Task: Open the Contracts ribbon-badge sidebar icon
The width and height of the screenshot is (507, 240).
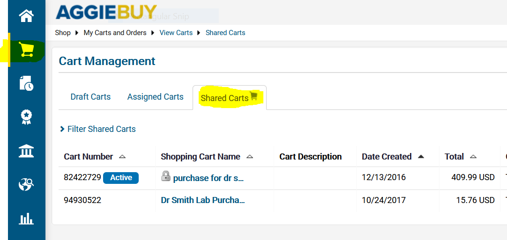Action: point(26,117)
